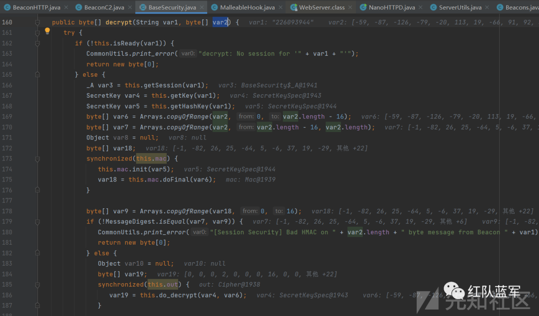The height and width of the screenshot is (316, 539).
Task: Close the WebServer.class tab
Action: [350, 7]
